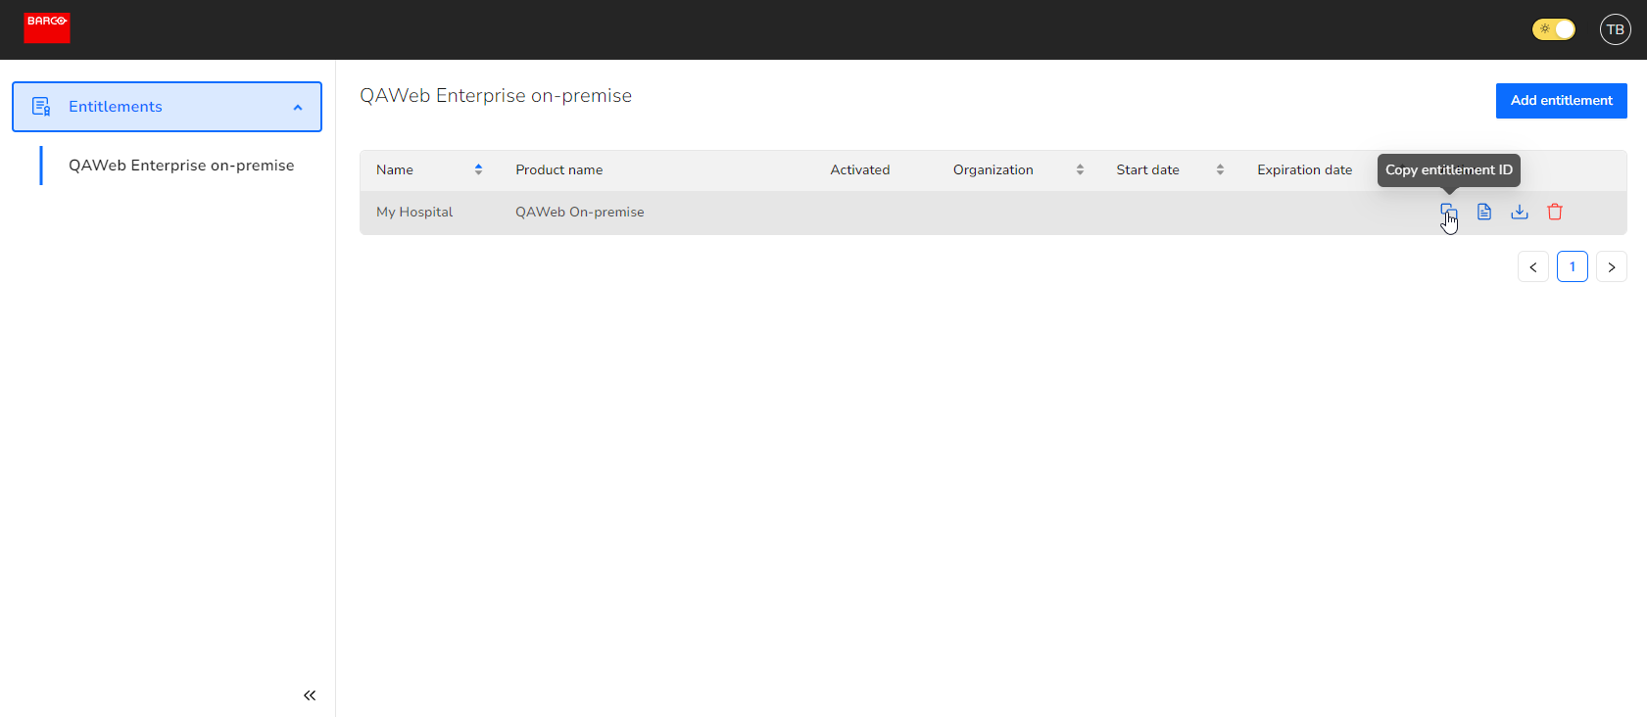Click the My Hospital name cell

pyautogui.click(x=414, y=213)
